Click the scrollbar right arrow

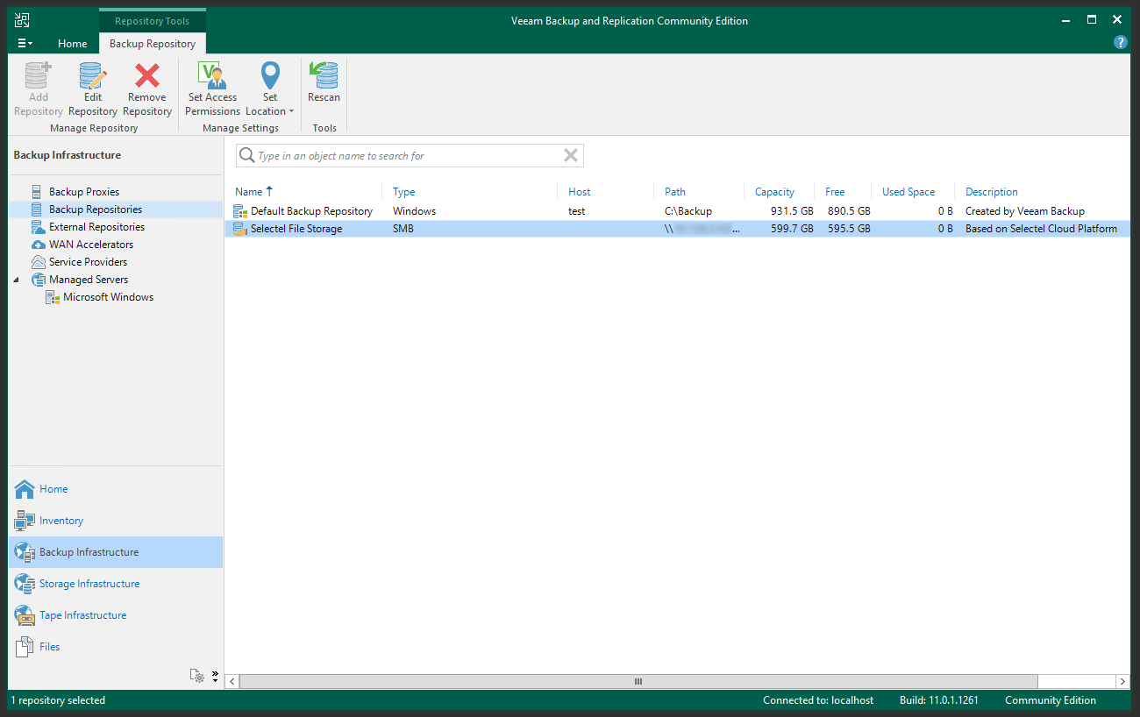1122,681
